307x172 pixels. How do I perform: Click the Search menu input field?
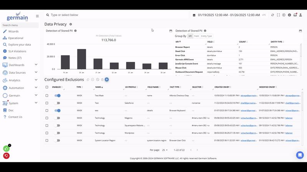(19, 25)
